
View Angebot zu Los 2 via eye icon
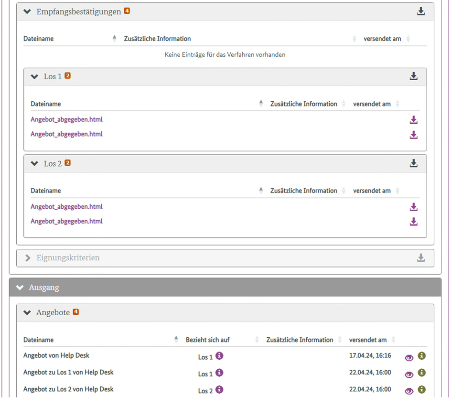pos(408,391)
